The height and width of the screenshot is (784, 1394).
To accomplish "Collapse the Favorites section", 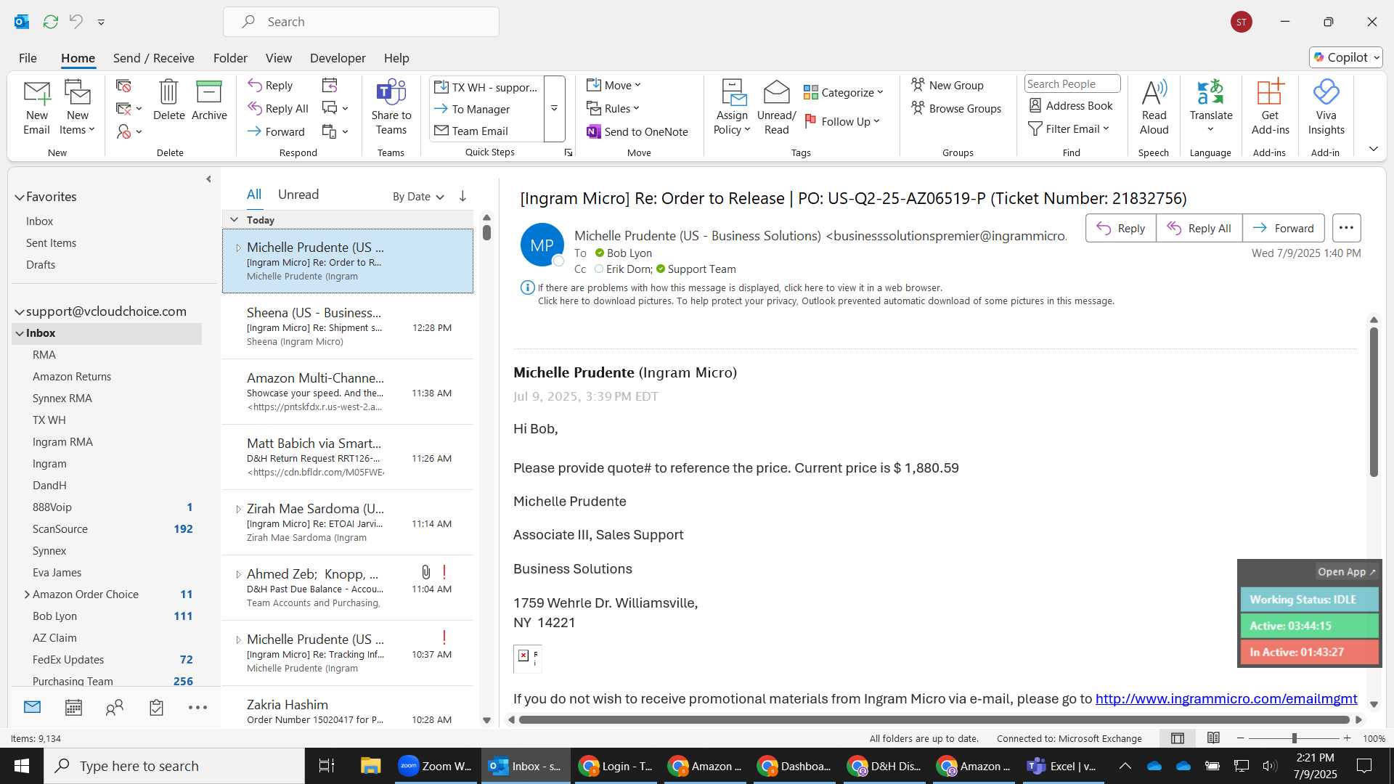I will click(20, 197).
